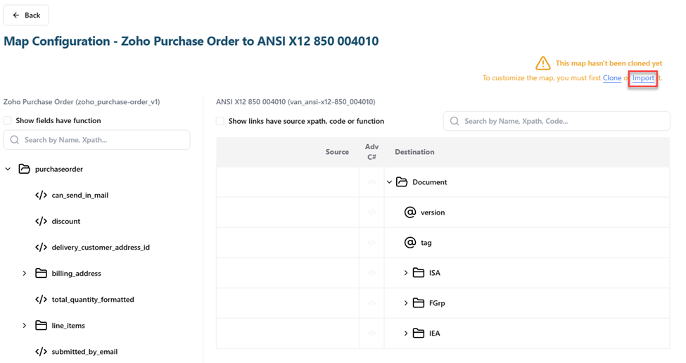Image resolution: width=686 pixels, height=363 pixels.
Task: Open Adv C# code icon in FGrp row
Action: (x=371, y=303)
